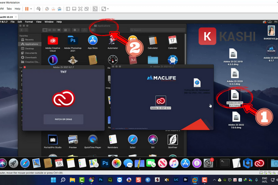Click the Finder search field
This screenshot has width=278, height=185.
coord(158,30)
